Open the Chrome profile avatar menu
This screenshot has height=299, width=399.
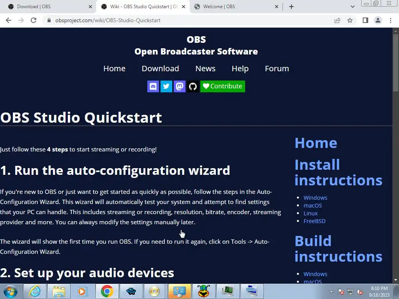pyautogui.click(x=378, y=20)
